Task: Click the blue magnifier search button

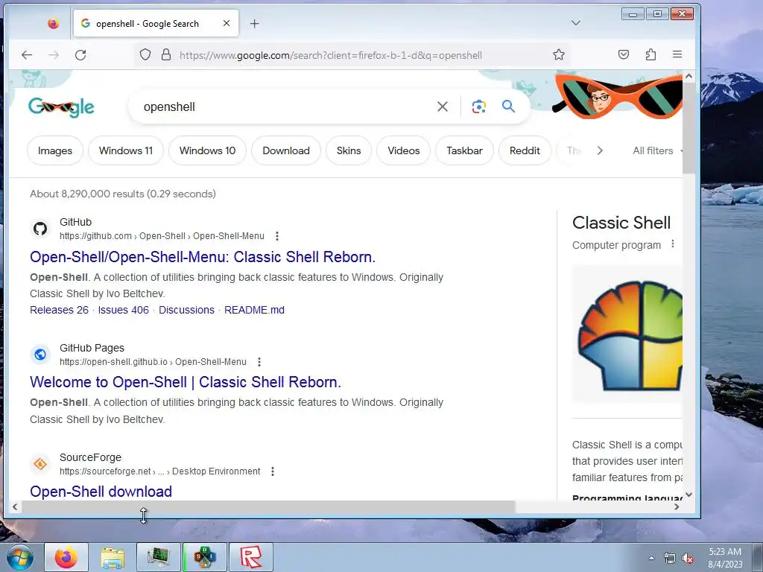Action: click(508, 106)
